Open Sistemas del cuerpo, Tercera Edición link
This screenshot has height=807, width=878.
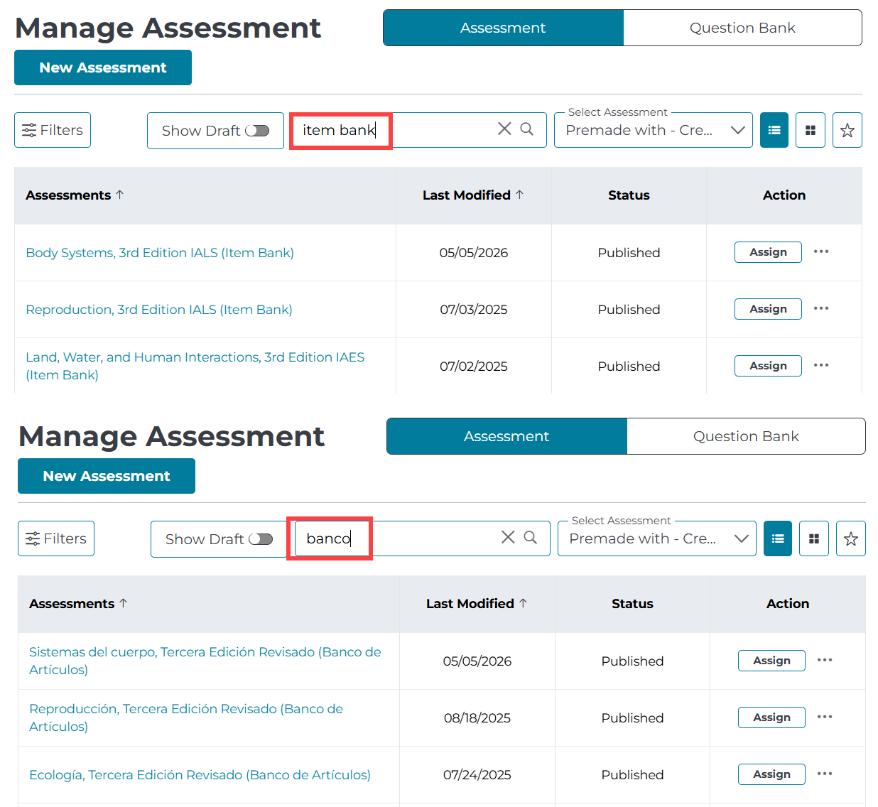[x=205, y=661]
